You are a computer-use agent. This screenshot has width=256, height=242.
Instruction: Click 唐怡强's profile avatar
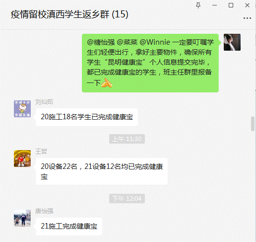point(22,218)
